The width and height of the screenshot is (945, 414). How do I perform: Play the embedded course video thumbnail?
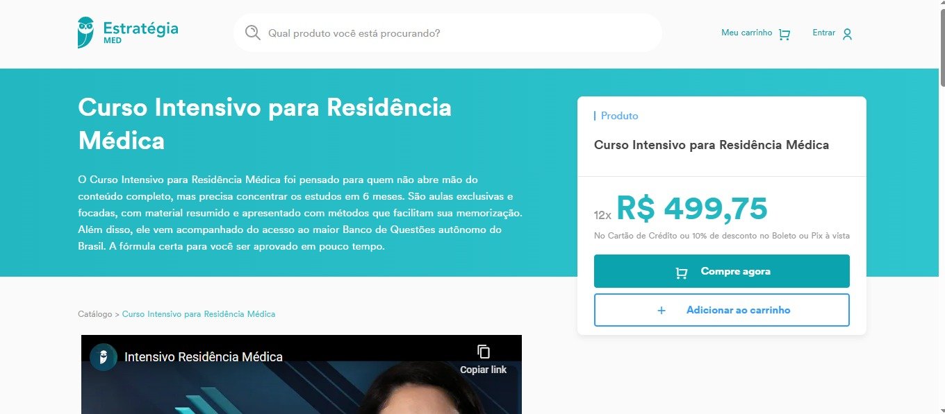coord(302,374)
